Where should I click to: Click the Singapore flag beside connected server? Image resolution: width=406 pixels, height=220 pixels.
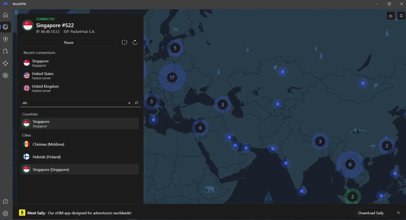point(28,25)
